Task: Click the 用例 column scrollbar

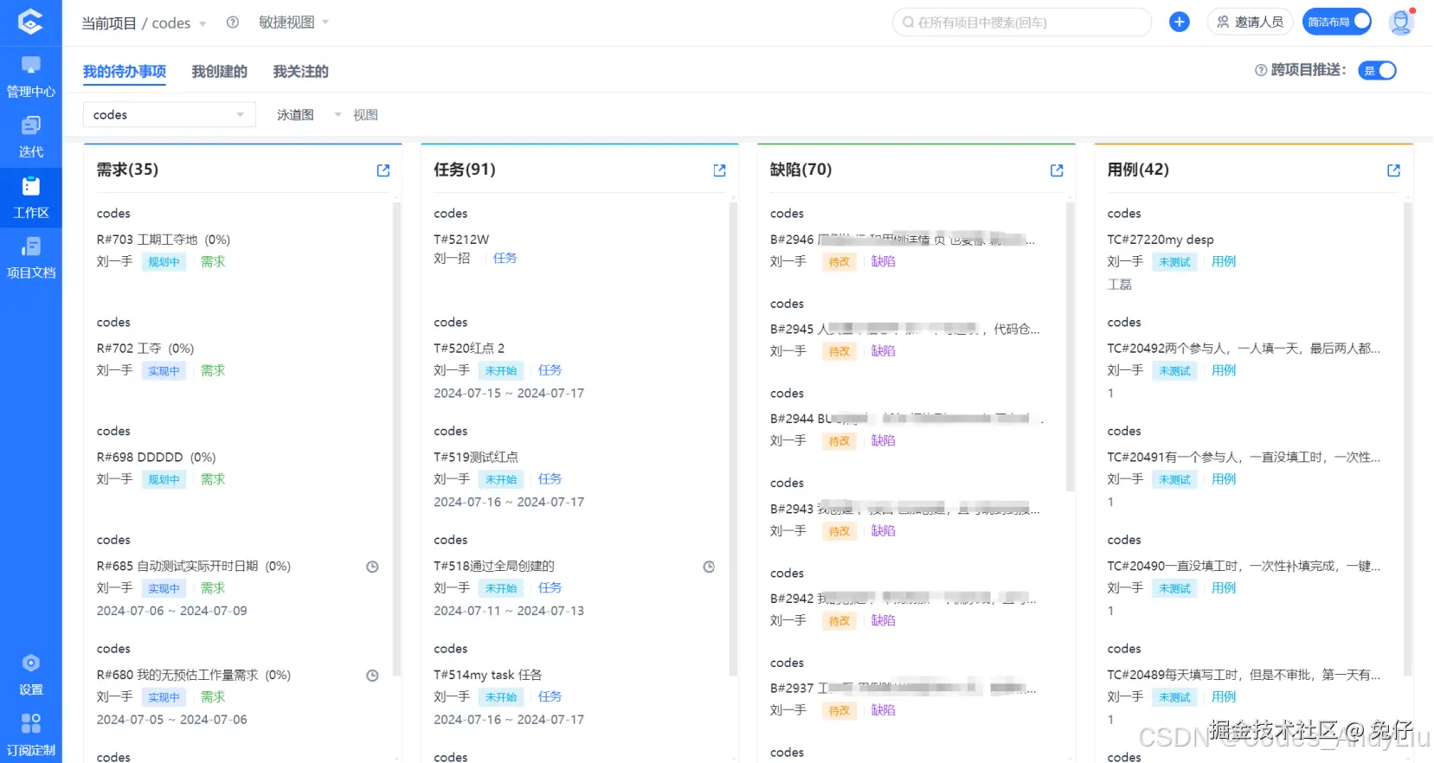Action: point(1407,439)
